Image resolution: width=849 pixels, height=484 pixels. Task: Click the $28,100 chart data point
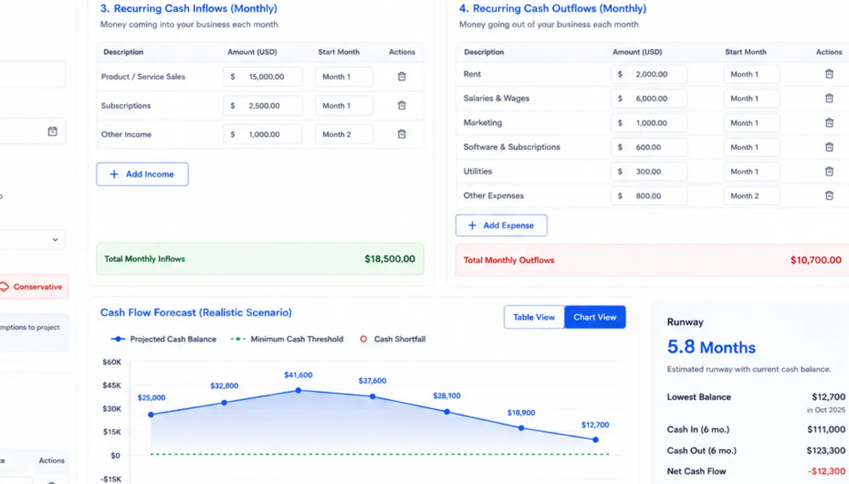(x=447, y=412)
